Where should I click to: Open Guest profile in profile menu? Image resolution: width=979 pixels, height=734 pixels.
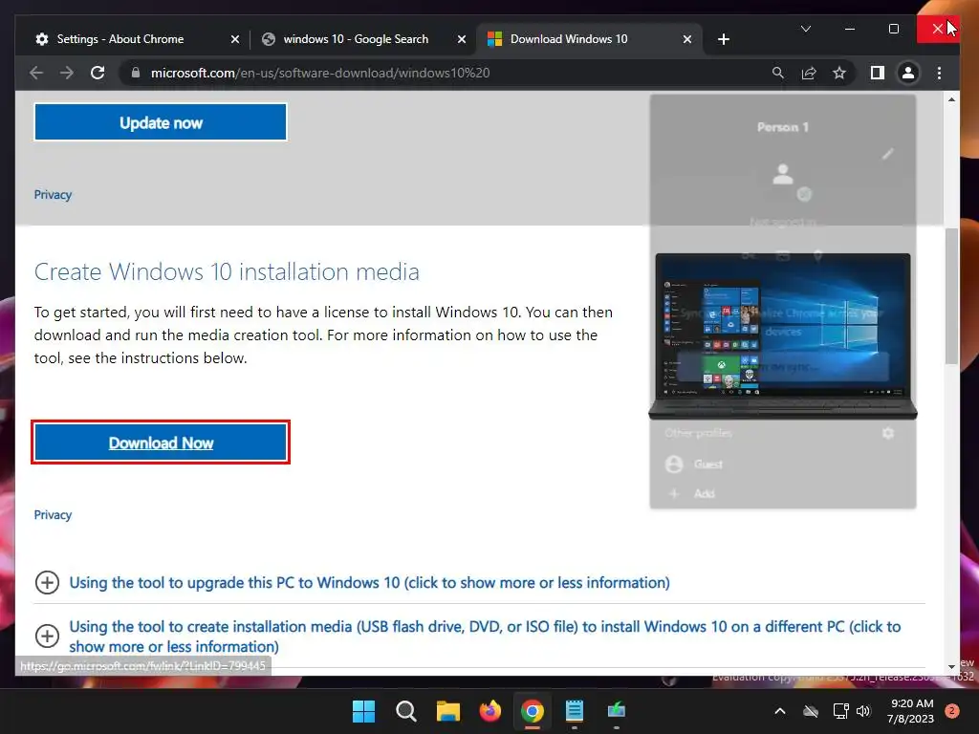click(707, 464)
